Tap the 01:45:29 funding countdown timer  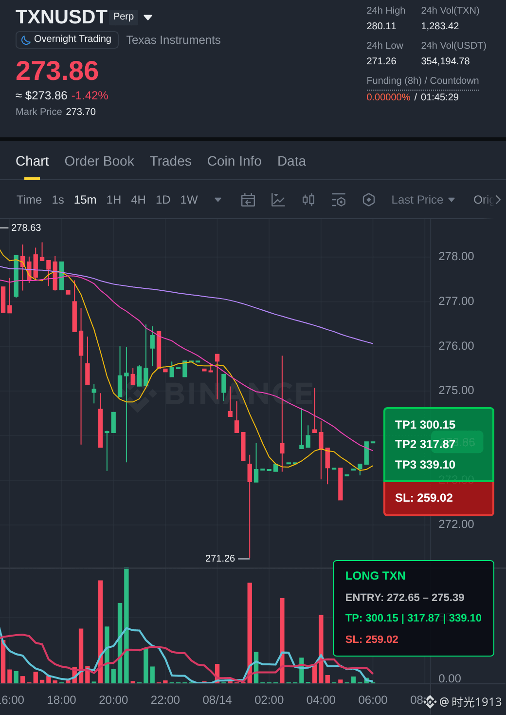[440, 97]
